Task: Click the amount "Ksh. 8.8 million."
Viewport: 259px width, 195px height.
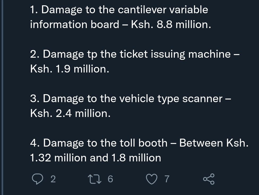Action: (171, 25)
